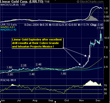The width and height of the screenshot is (110, 103).
Task: Click the 2.25 peak price label
Action: click(x=24, y=65)
